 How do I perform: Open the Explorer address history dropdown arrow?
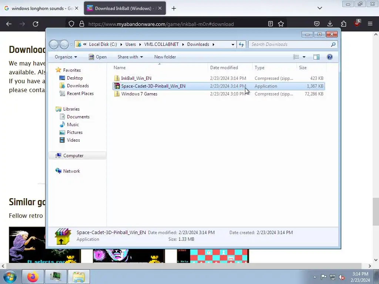[x=233, y=44]
